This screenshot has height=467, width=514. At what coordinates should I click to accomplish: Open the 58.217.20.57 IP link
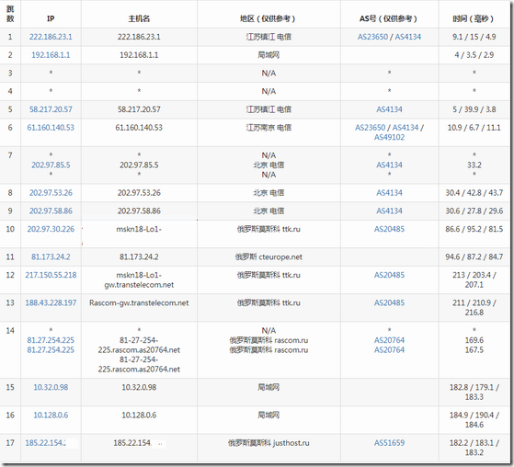pos(51,109)
